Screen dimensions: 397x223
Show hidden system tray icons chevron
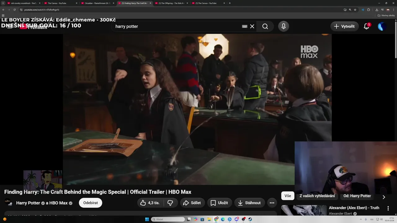(x=360, y=219)
